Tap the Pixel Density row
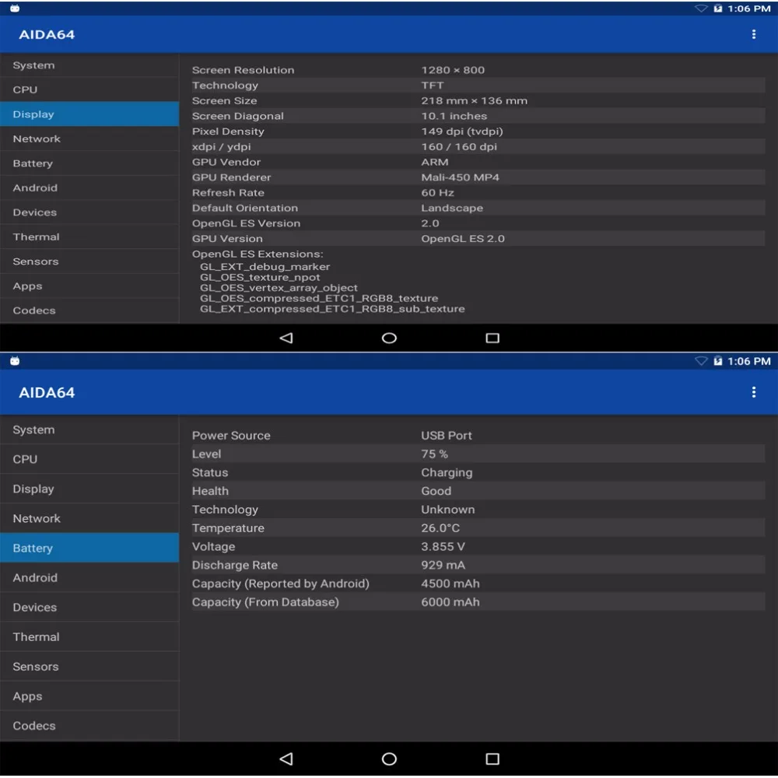The width and height of the screenshot is (778, 778). pos(478,131)
